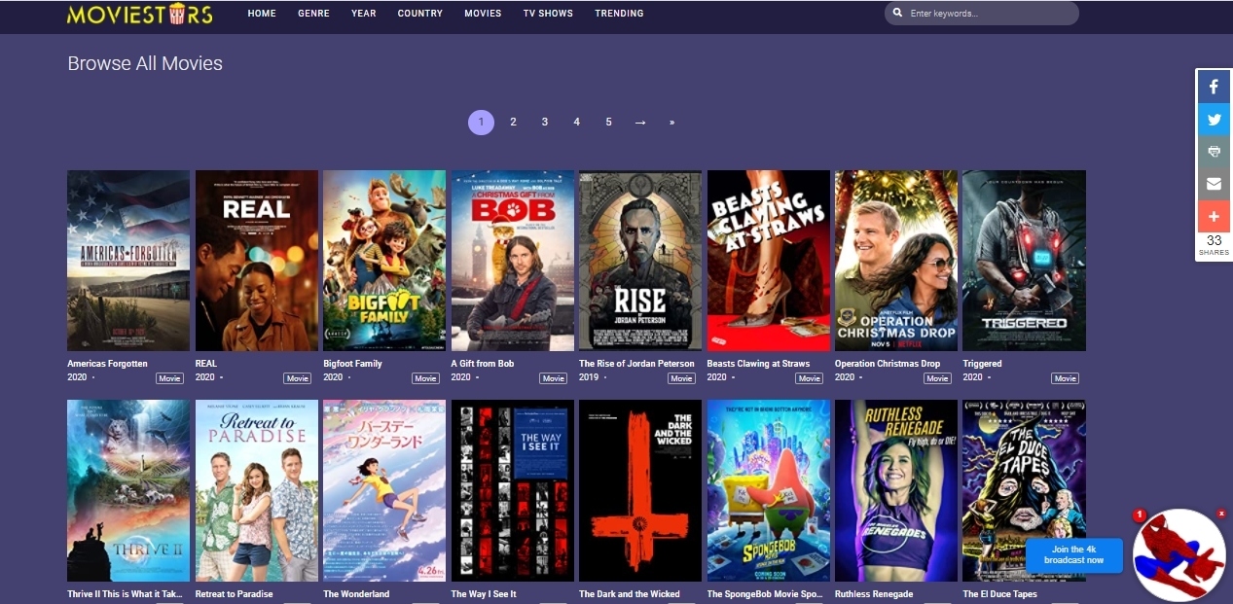Click the search magnifier icon
Viewport: 1233px width, 604px height.
(896, 14)
